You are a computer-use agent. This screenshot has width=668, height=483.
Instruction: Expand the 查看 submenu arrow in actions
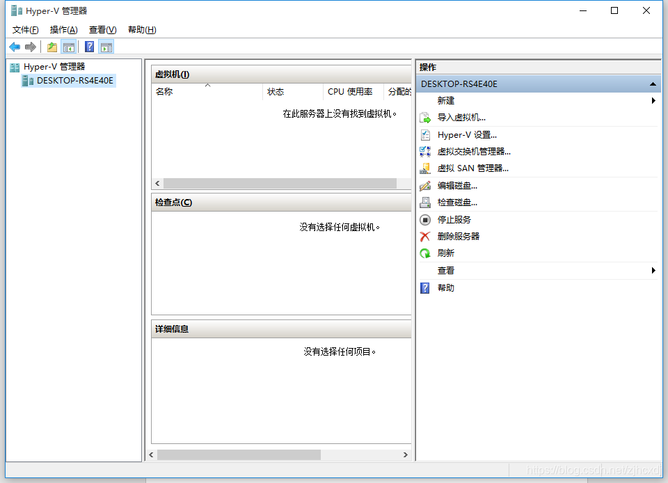653,271
